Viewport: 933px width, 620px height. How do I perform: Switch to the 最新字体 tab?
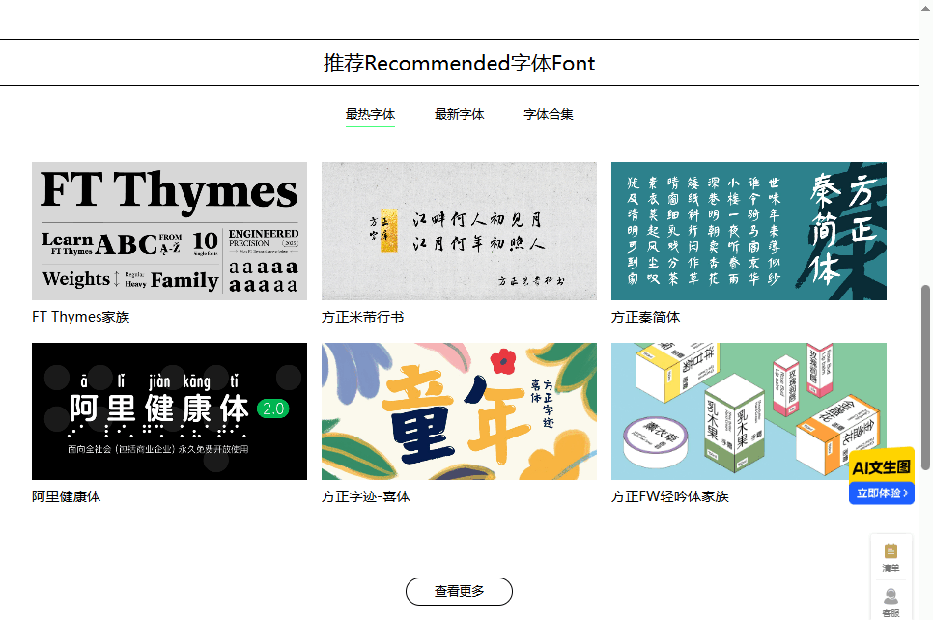click(x=460, y=113)
